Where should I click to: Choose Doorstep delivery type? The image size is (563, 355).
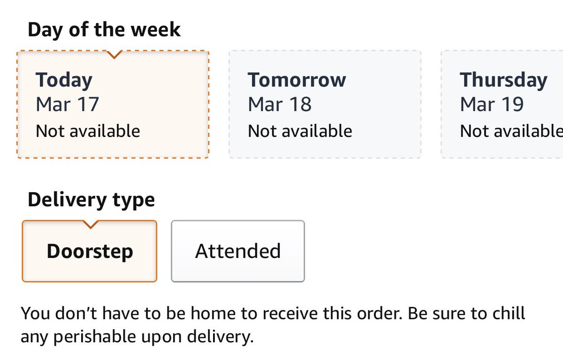89,251
